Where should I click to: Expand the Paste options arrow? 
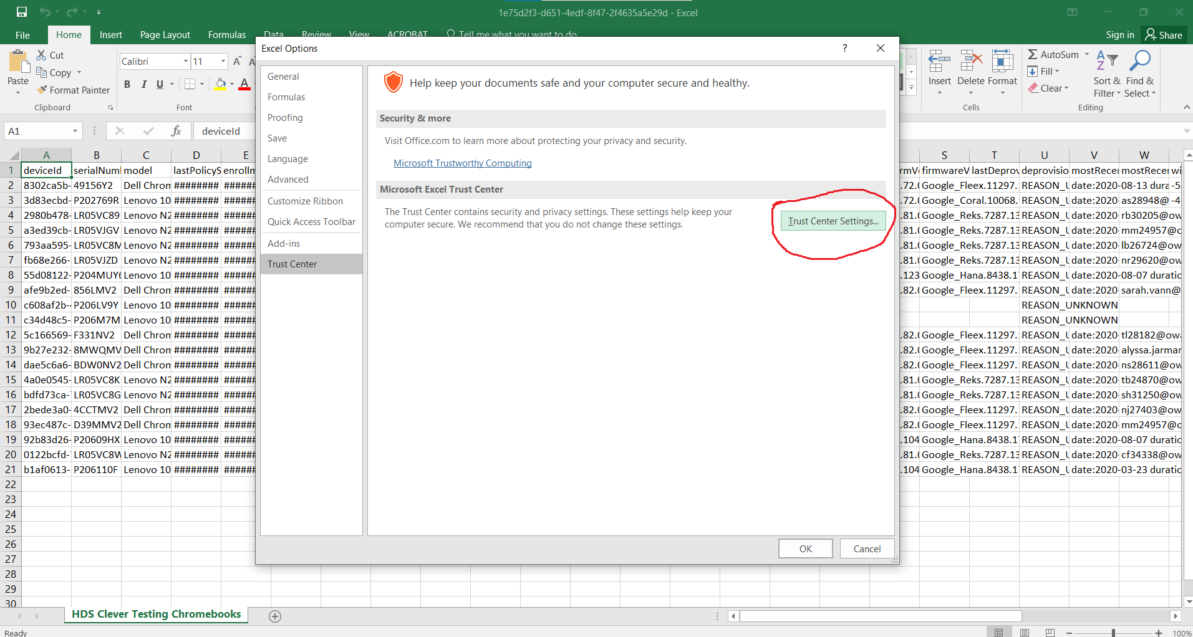click(x=18, y=93)
